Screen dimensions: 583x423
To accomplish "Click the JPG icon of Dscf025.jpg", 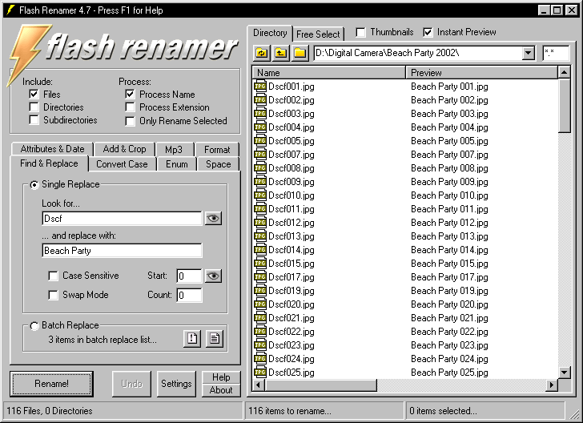I will (260, 373).
